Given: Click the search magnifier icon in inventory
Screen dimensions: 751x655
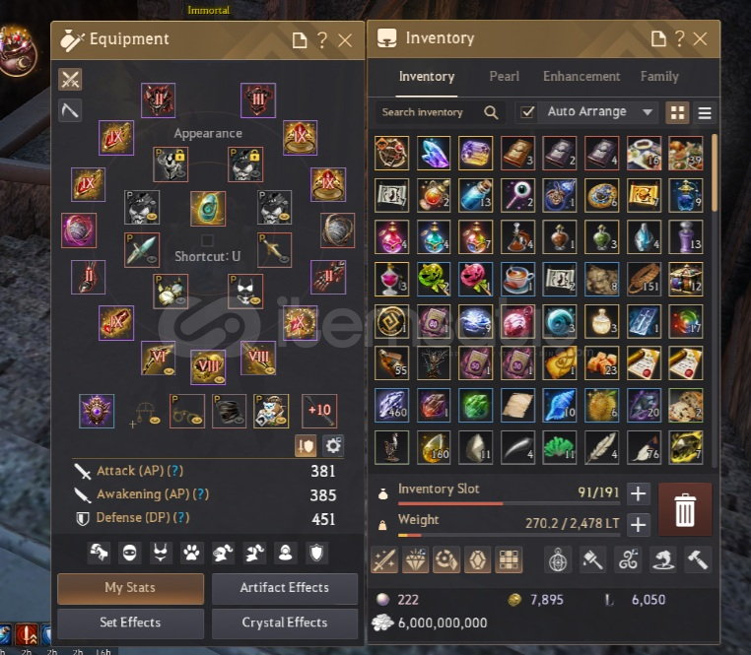Looking at the screenshot, I should click(491, 112).
